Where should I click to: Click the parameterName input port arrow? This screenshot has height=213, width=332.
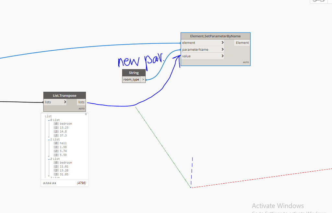223,49
